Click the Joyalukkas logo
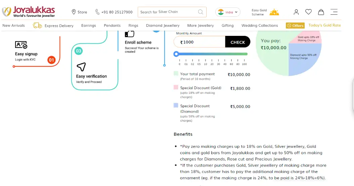Viewport: 354px width, 186px height. click(29, 12)
